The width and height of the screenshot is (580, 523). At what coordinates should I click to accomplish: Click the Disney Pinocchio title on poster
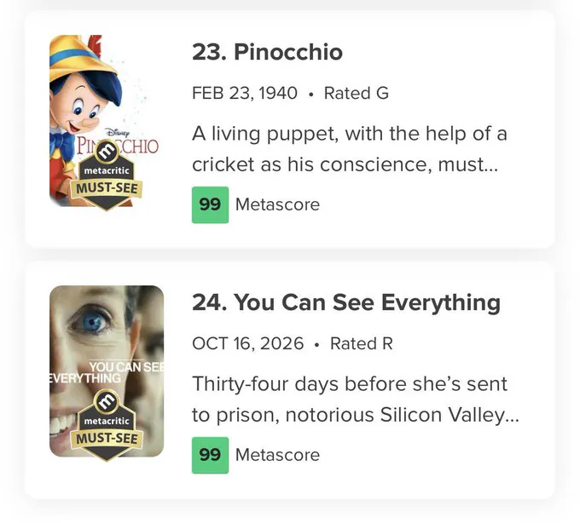pos(118,142)
